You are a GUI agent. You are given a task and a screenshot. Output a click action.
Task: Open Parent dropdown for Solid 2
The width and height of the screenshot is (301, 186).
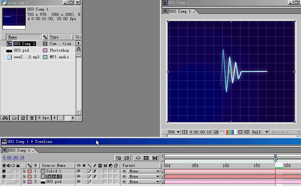[x=144, y=177]
